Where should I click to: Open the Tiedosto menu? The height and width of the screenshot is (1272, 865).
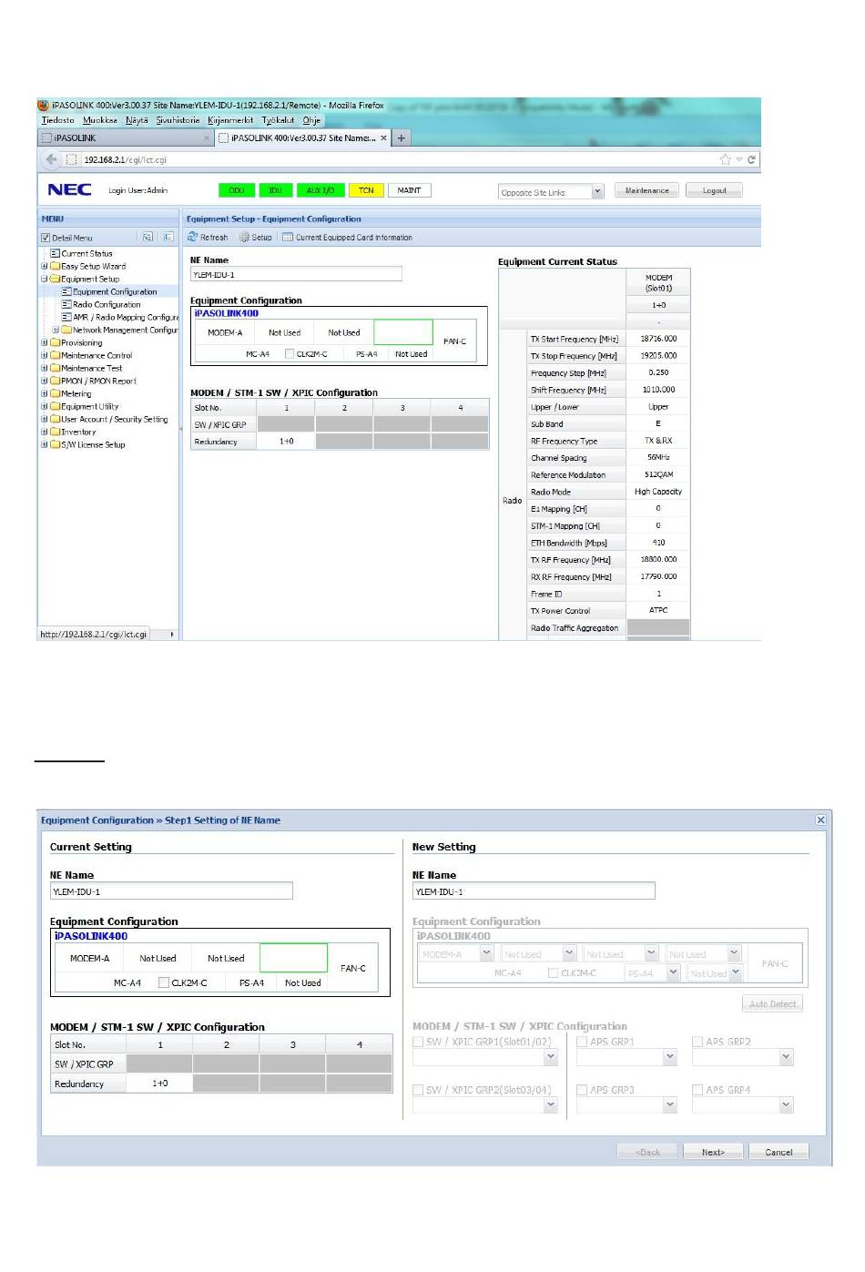click(57, 120)
